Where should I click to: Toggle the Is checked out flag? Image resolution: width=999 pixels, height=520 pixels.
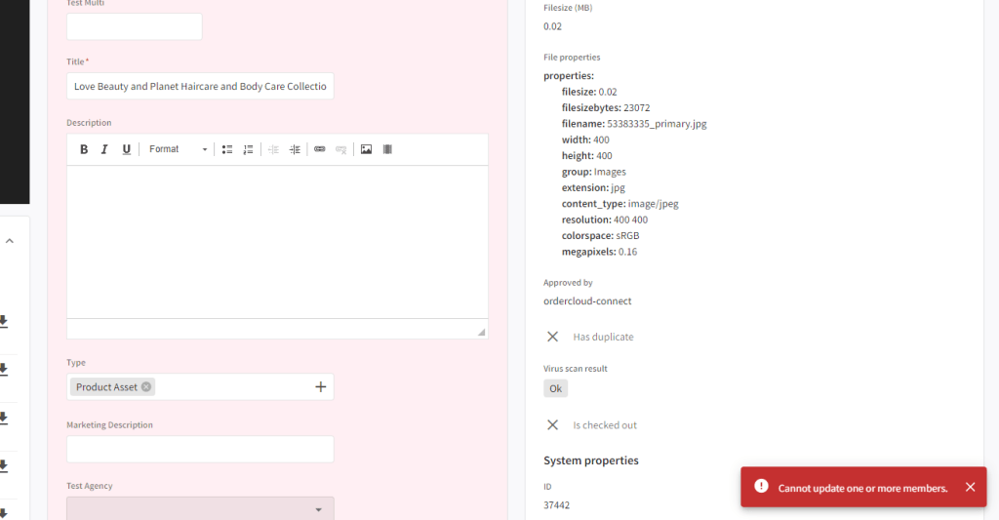[552, 425]
